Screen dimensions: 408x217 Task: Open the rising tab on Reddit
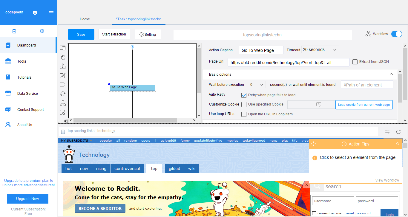coord(101,168)
